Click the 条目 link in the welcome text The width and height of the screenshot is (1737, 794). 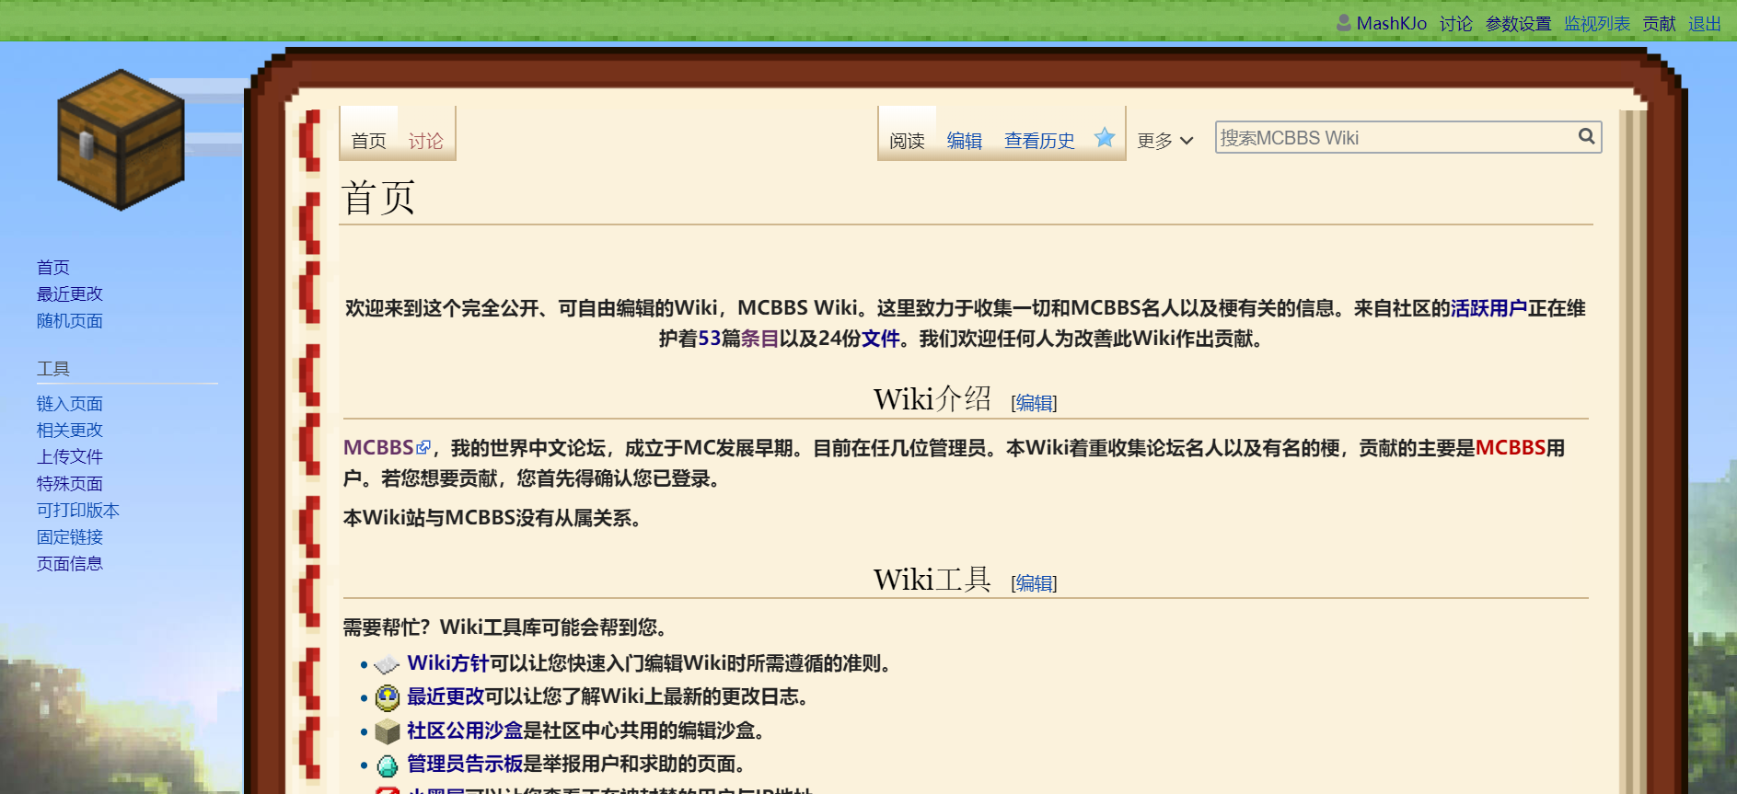coord(759,339)
